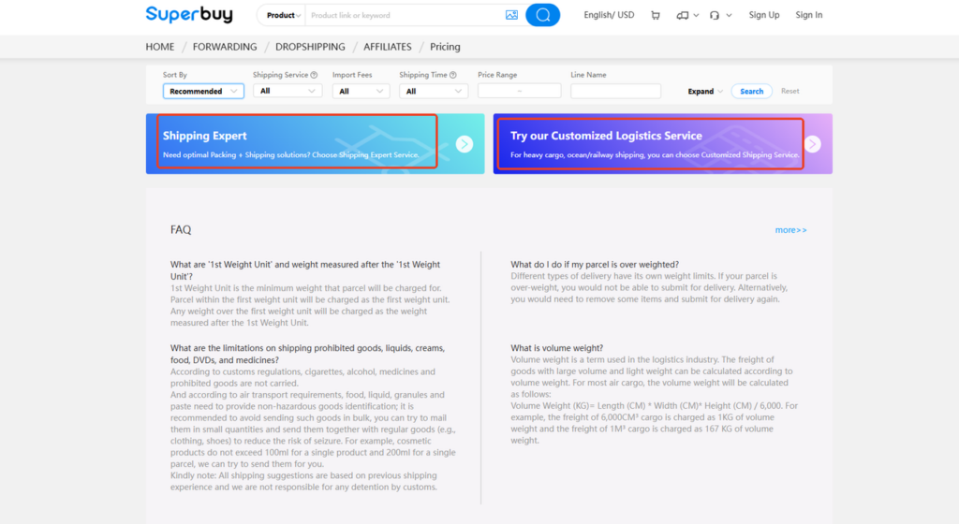Click the FAQ more link
Image resolution: width=959 pixels, height=524 pixels.
pyautogui.click(x=790, y=230)
